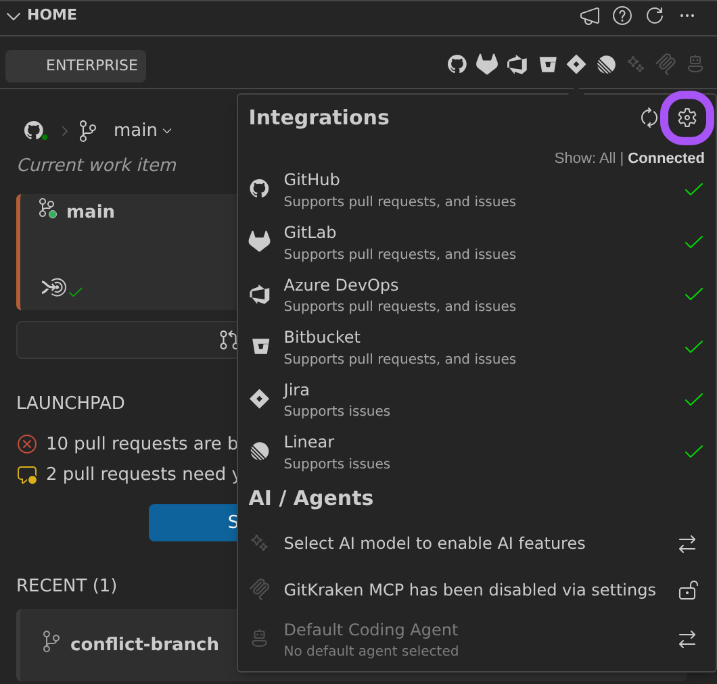
Task: Click the Linear icon in header toolbar
Action: tap(606, 64)
